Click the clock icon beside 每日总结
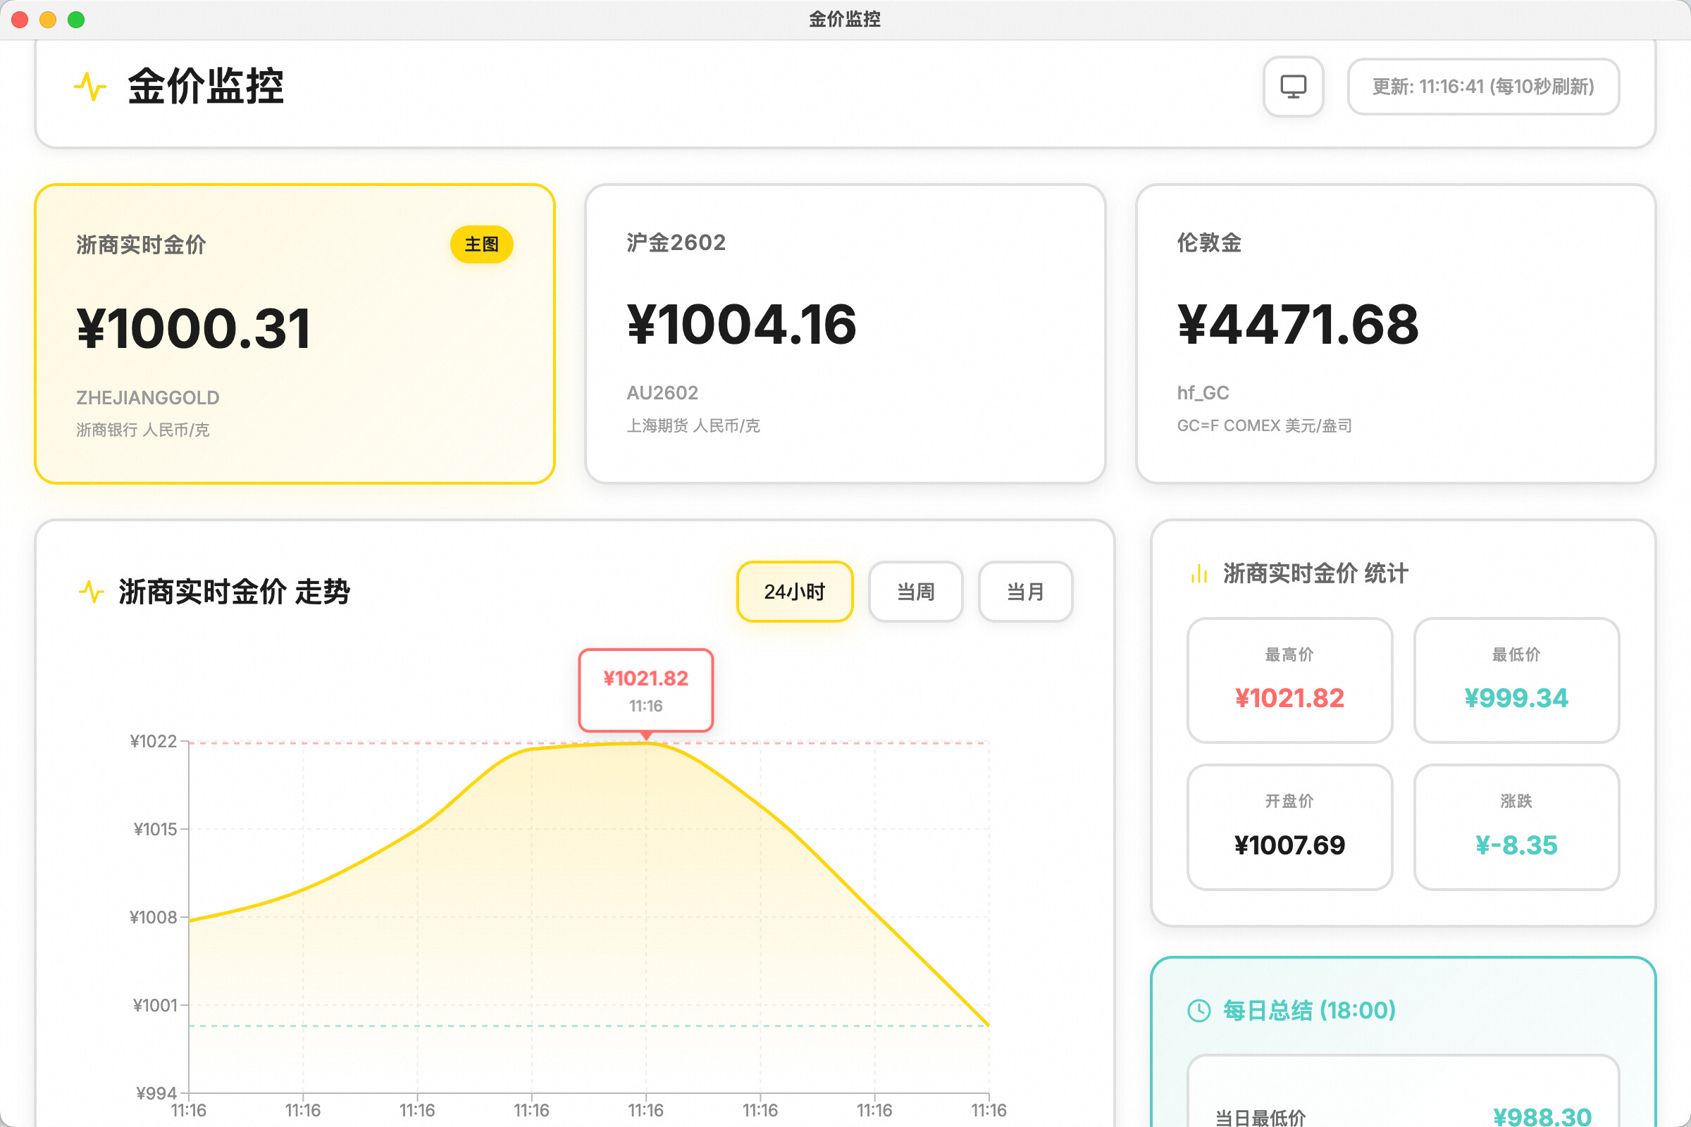The width and height of the screenshot is (1691, 1127). [1198, 1010]
